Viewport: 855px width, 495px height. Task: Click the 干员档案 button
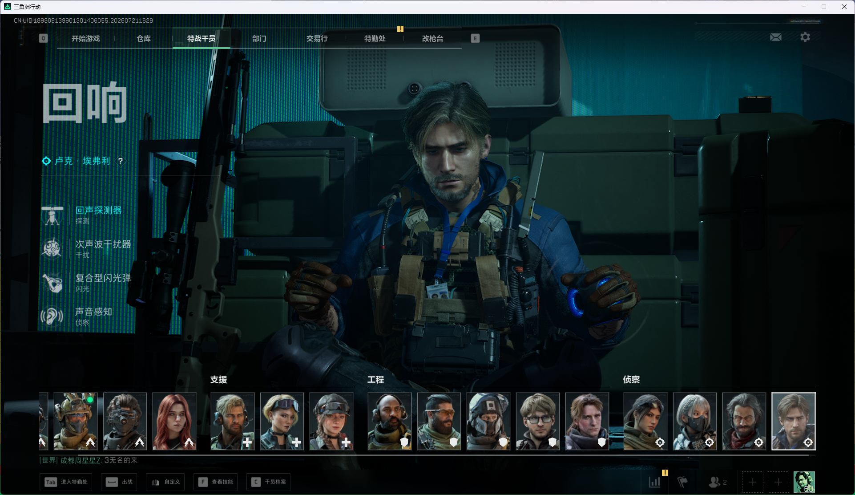pyautogui.click(x=269, y=482)
